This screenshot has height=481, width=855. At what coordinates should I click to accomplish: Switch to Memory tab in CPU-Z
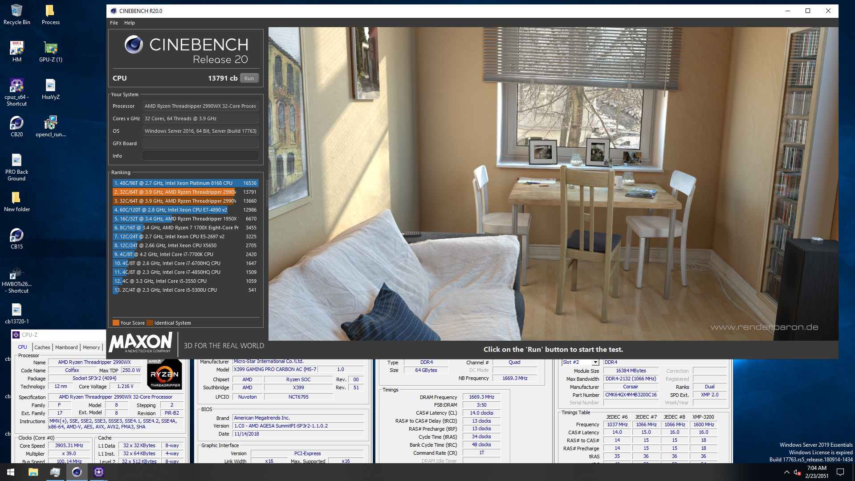tap(91, 347)
